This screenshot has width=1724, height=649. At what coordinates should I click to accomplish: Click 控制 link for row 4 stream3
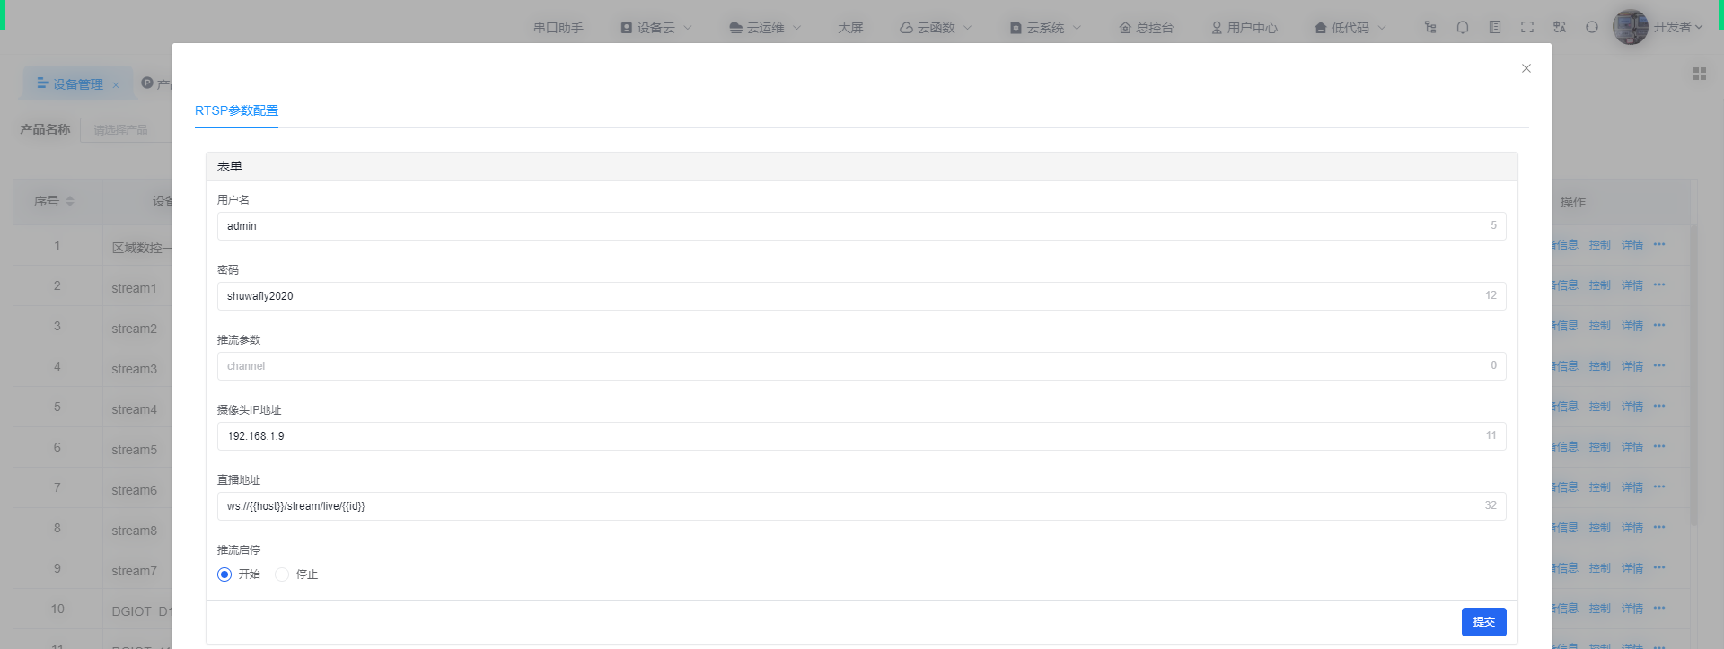pos(1600,366)
